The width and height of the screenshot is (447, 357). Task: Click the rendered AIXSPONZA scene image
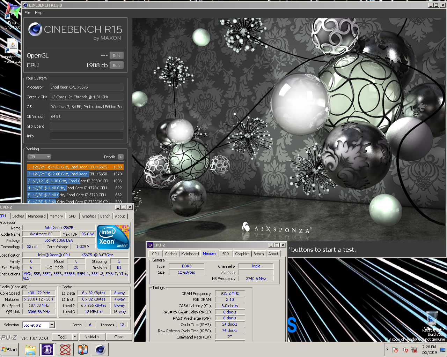289,129
